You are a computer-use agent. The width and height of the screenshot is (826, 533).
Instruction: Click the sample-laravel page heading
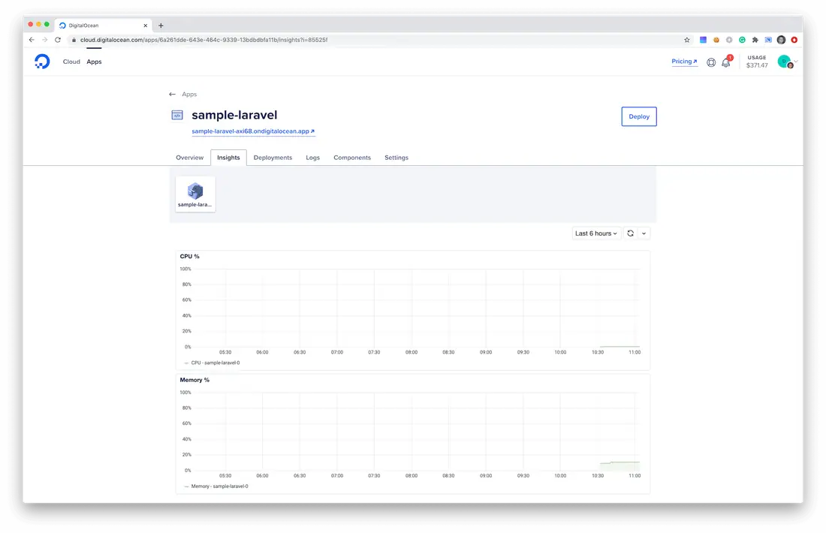click(234, 115)
